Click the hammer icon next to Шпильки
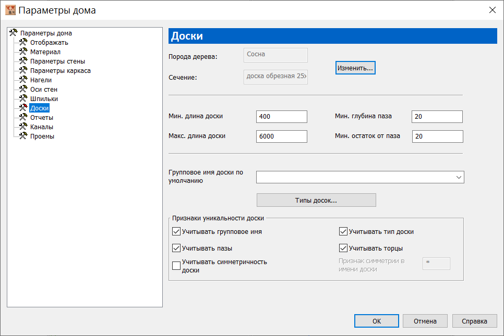Image resolution: width=504 pixels, height=336 pixels. (23, 98)
